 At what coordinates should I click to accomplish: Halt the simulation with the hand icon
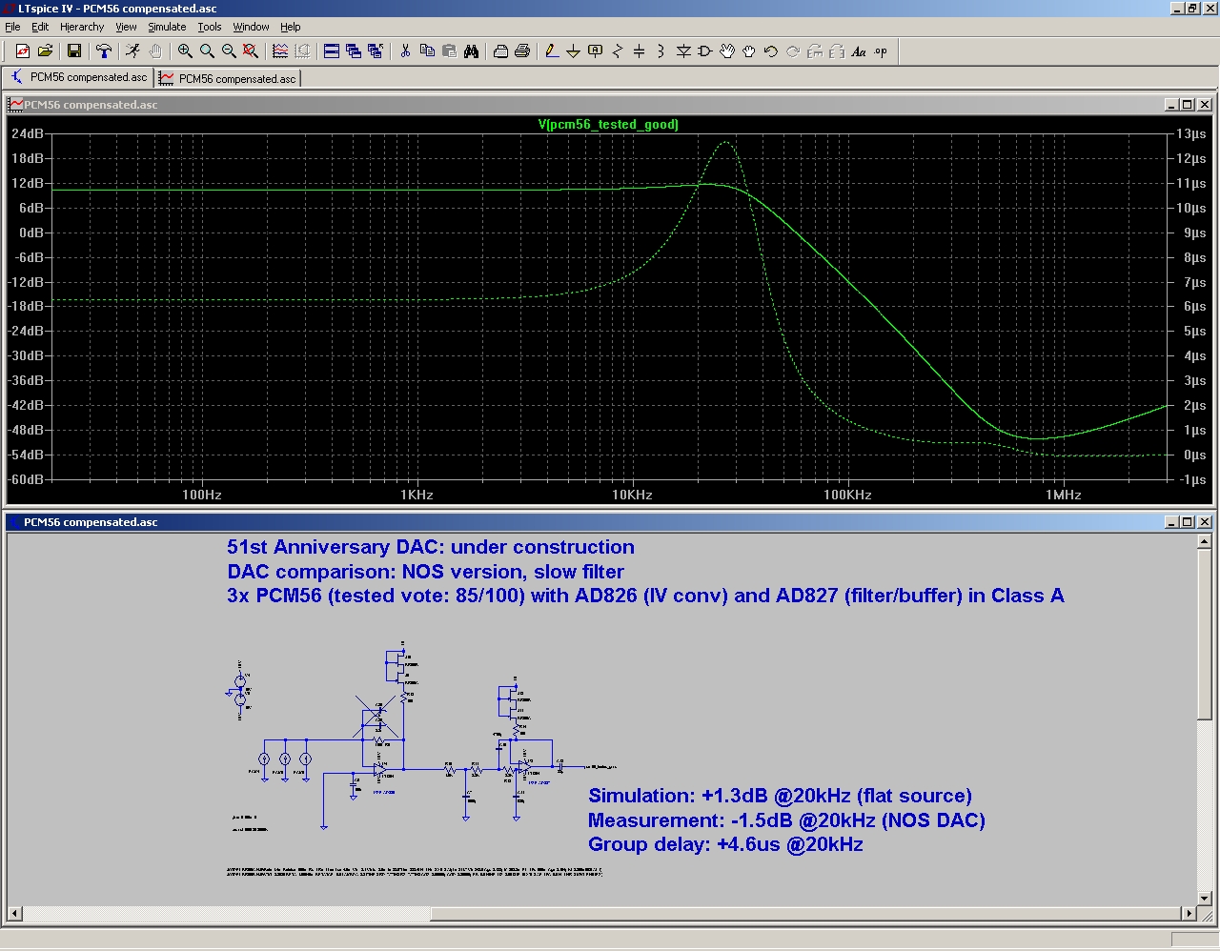[155, 51]
